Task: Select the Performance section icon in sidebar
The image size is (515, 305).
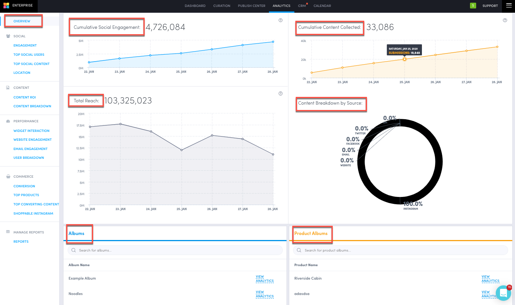Action: pyautogui.click(x=8, y=121)
